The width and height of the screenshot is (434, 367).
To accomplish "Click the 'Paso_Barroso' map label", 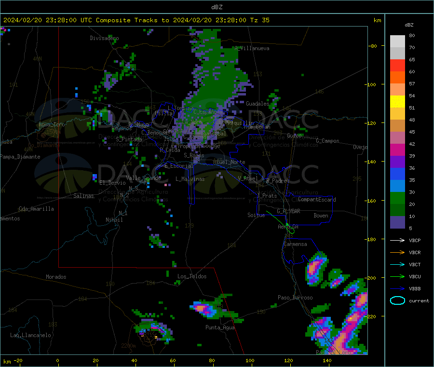I will pyautogui.click(x=295, y=298).
